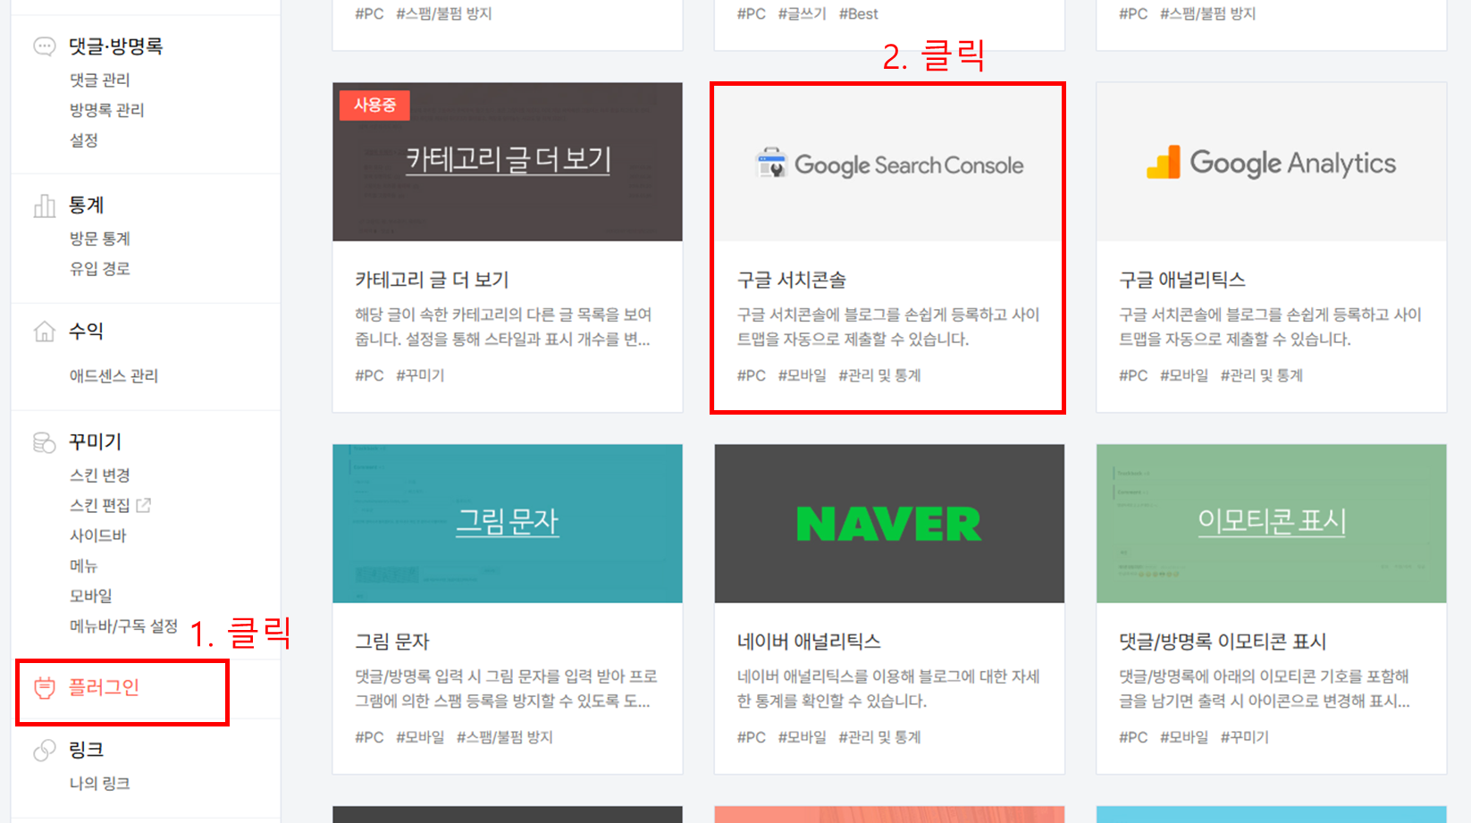The image size is (1471, 823).
Task: Click the Google Search Console logo icon
Action: [x=771, y=164]
